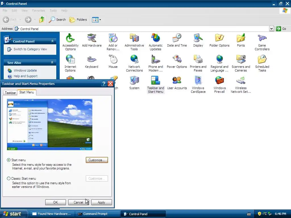The image size is (291, 218).
Task: Switch to Found New Hardware taskbar item
Action: click(x=52, y=214)
